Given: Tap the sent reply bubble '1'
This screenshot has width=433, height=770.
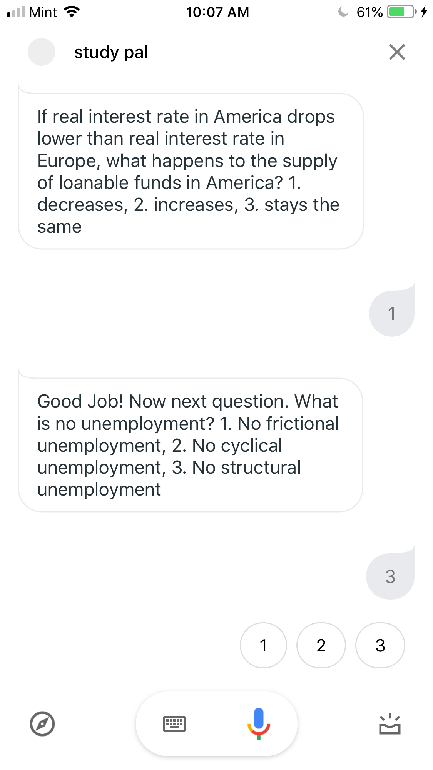Looking at the screenshot, I should coord(391,314).
